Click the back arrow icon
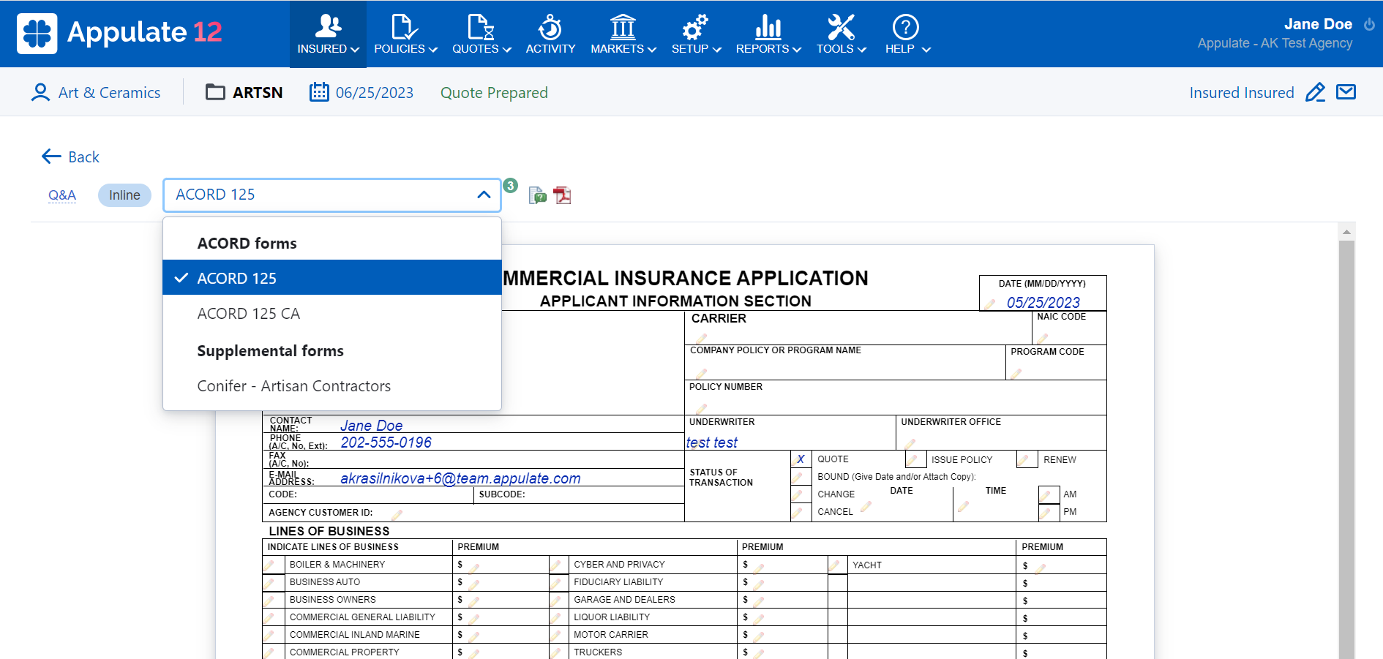Screen dimensions: 1383x659 tap(51, 157)
